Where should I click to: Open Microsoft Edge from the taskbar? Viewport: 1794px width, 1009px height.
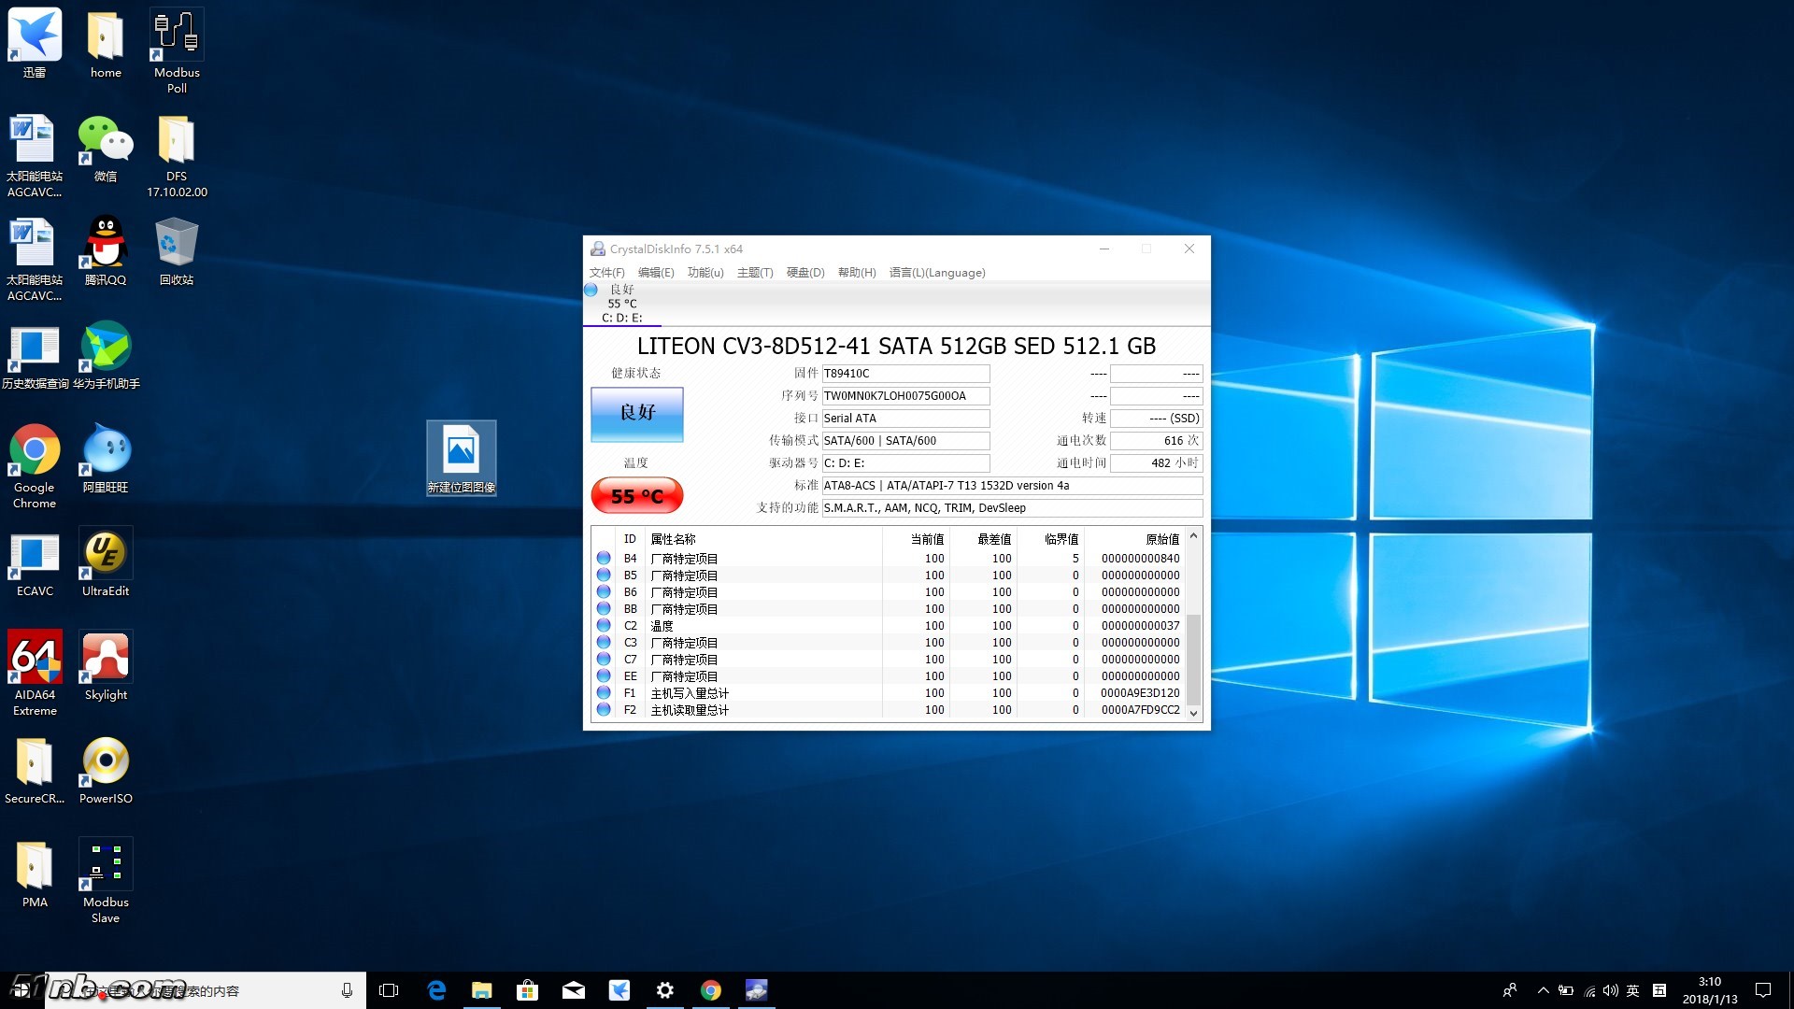pyautogui.click(x=436, y=990)
